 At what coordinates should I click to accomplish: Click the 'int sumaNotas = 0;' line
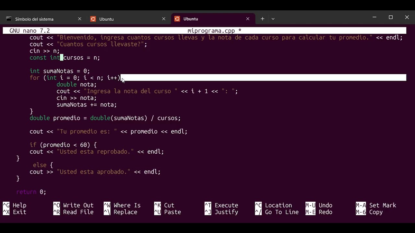click(x=60, y=71)
